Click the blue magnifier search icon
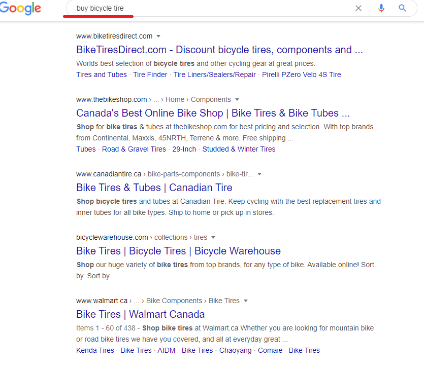Viewport: 424px width, 370px height. (x=402, y=8)
